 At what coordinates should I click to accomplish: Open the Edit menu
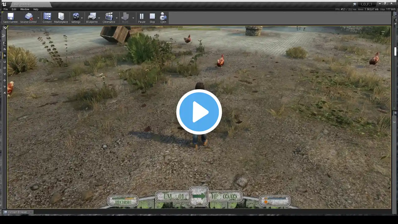(x=14, y=9)
